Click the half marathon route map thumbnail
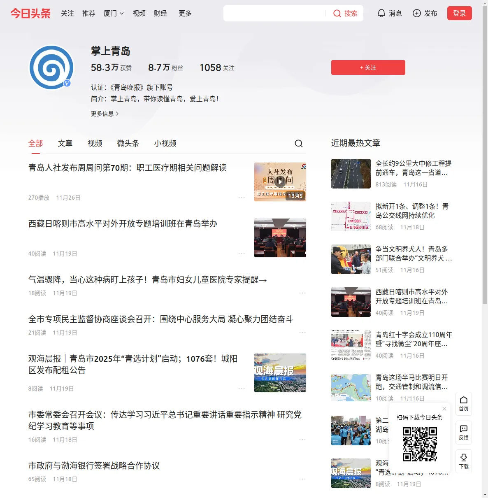488x498 pixels. point(351,388)
